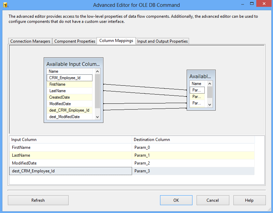Image resolution: width=273 pixels, height=213 pixels.
Task: Click the Refresh button
Action: 38,200
